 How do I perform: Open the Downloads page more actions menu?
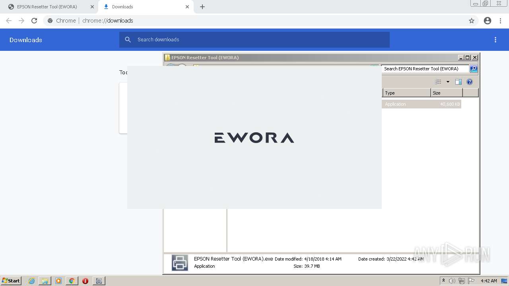[x=495, y=40]
